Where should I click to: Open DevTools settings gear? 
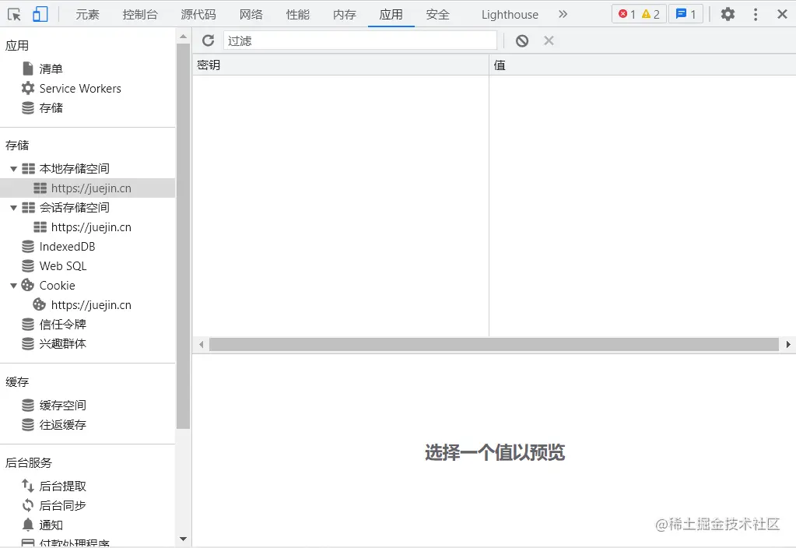coord(728,14)
